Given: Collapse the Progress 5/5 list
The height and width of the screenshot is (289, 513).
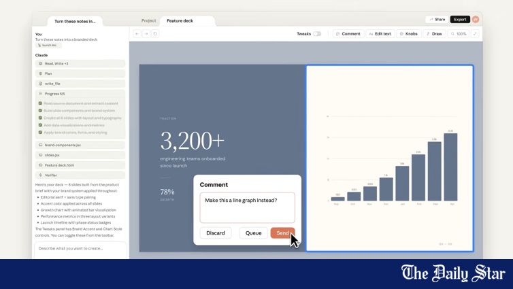Looking at the screenshot, I should click(x=80, y=94).
